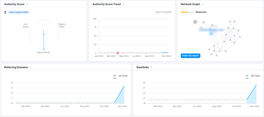Switch Backlinks chart to All Time
The image size is (264, 117).
coord(255,76)
